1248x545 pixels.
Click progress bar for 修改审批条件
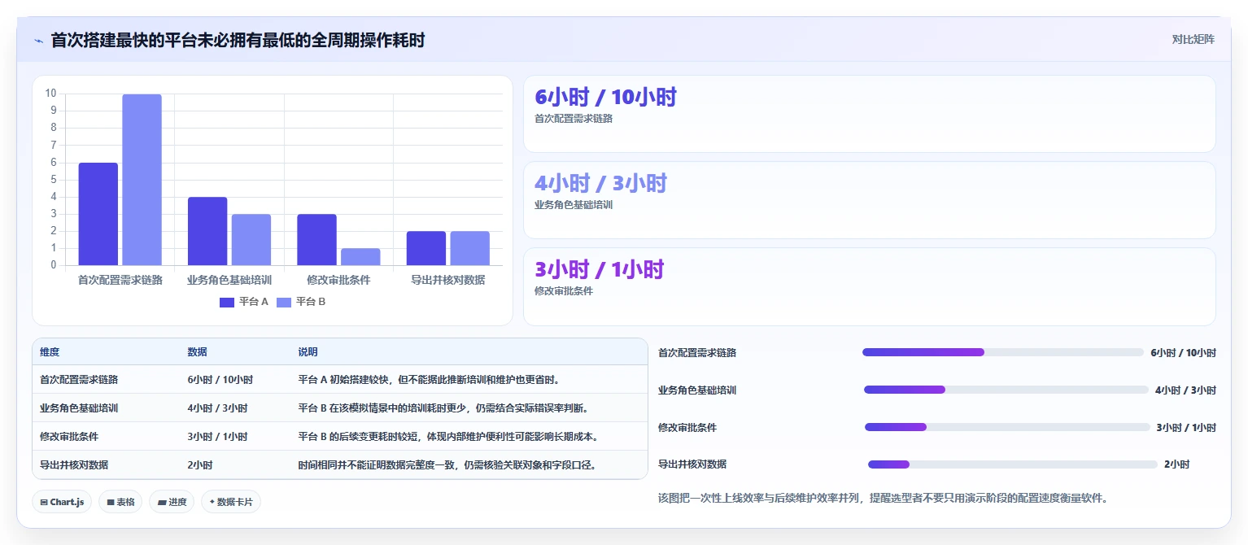[x=1007, y=427]
